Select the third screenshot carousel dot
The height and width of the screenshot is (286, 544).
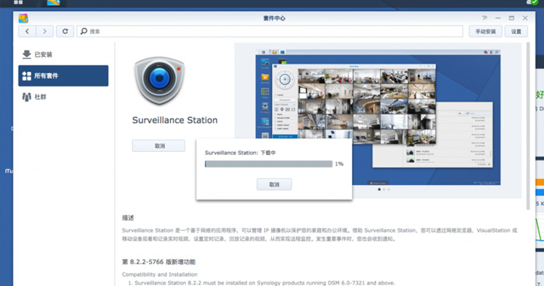click(x=389, y=190)
